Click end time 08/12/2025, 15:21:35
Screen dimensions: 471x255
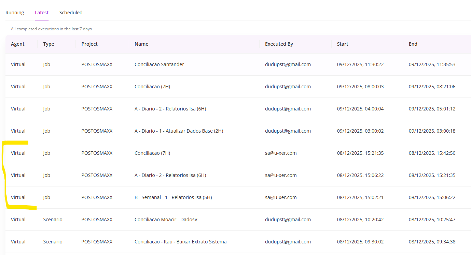[x=432, y=175]
